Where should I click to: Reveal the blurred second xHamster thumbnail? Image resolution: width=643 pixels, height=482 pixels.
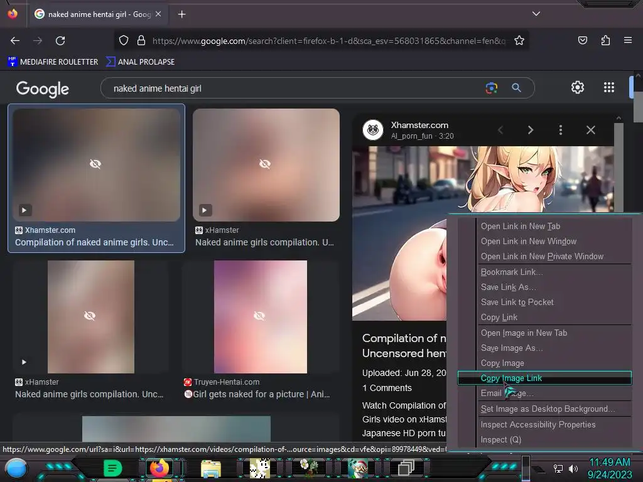point(265,164)
